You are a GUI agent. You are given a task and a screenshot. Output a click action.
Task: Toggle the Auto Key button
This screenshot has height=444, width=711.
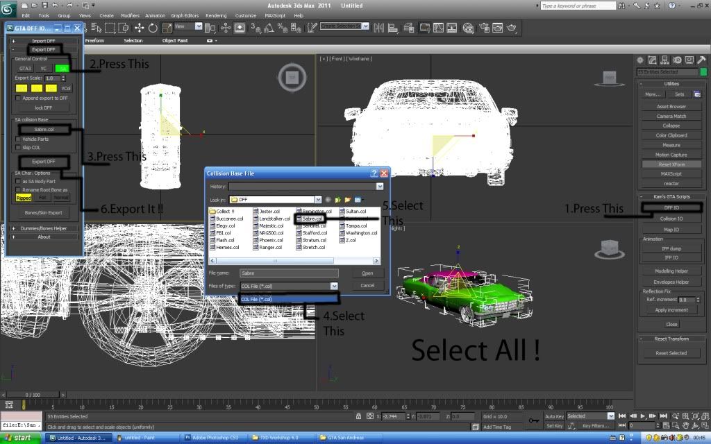coord(554,416)
